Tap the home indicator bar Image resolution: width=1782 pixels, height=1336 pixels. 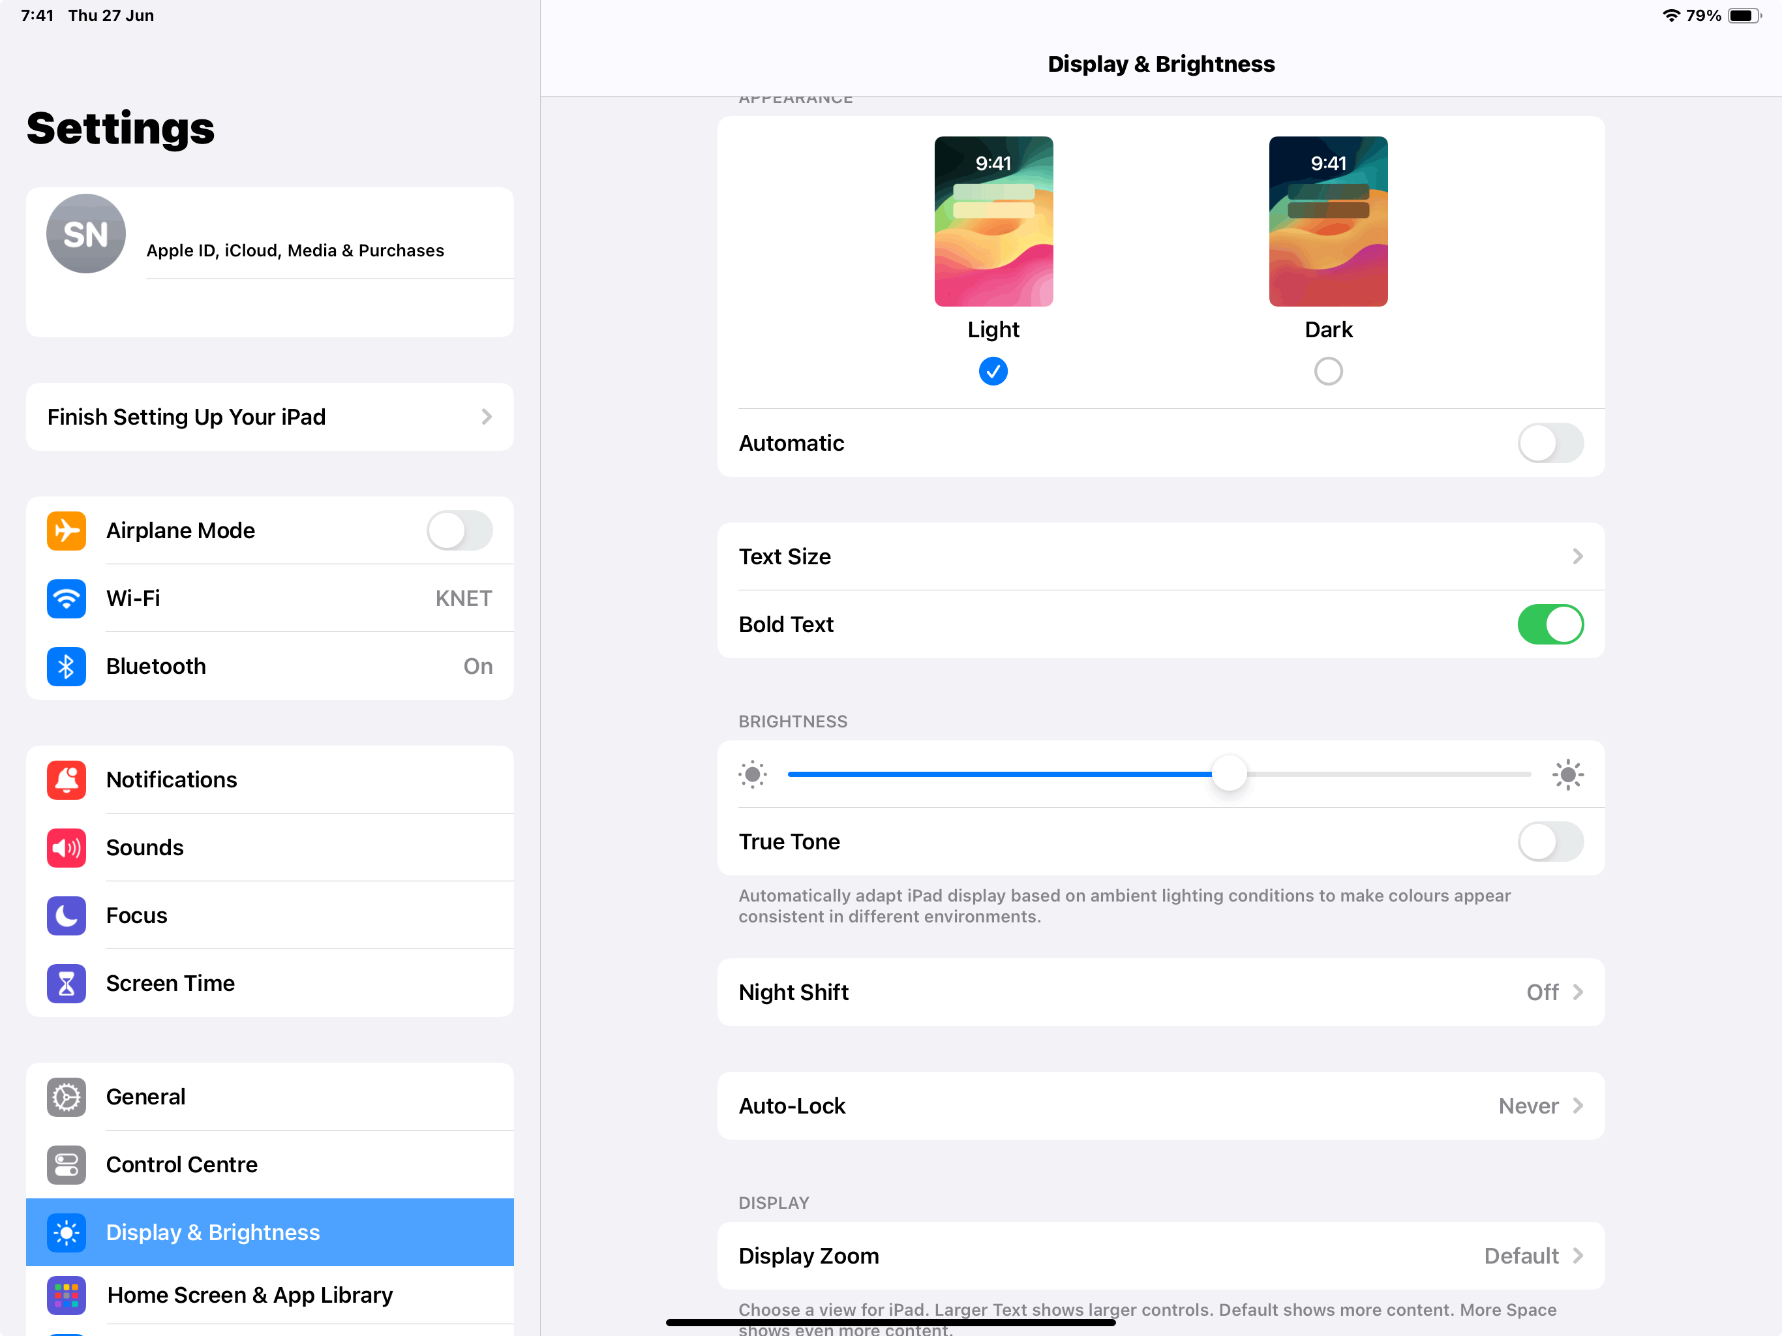890,1322
